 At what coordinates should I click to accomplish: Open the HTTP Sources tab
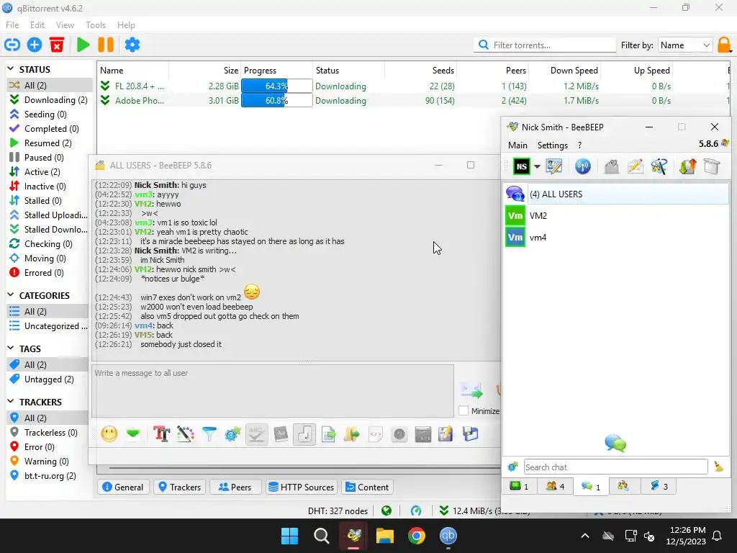(302, 487)
